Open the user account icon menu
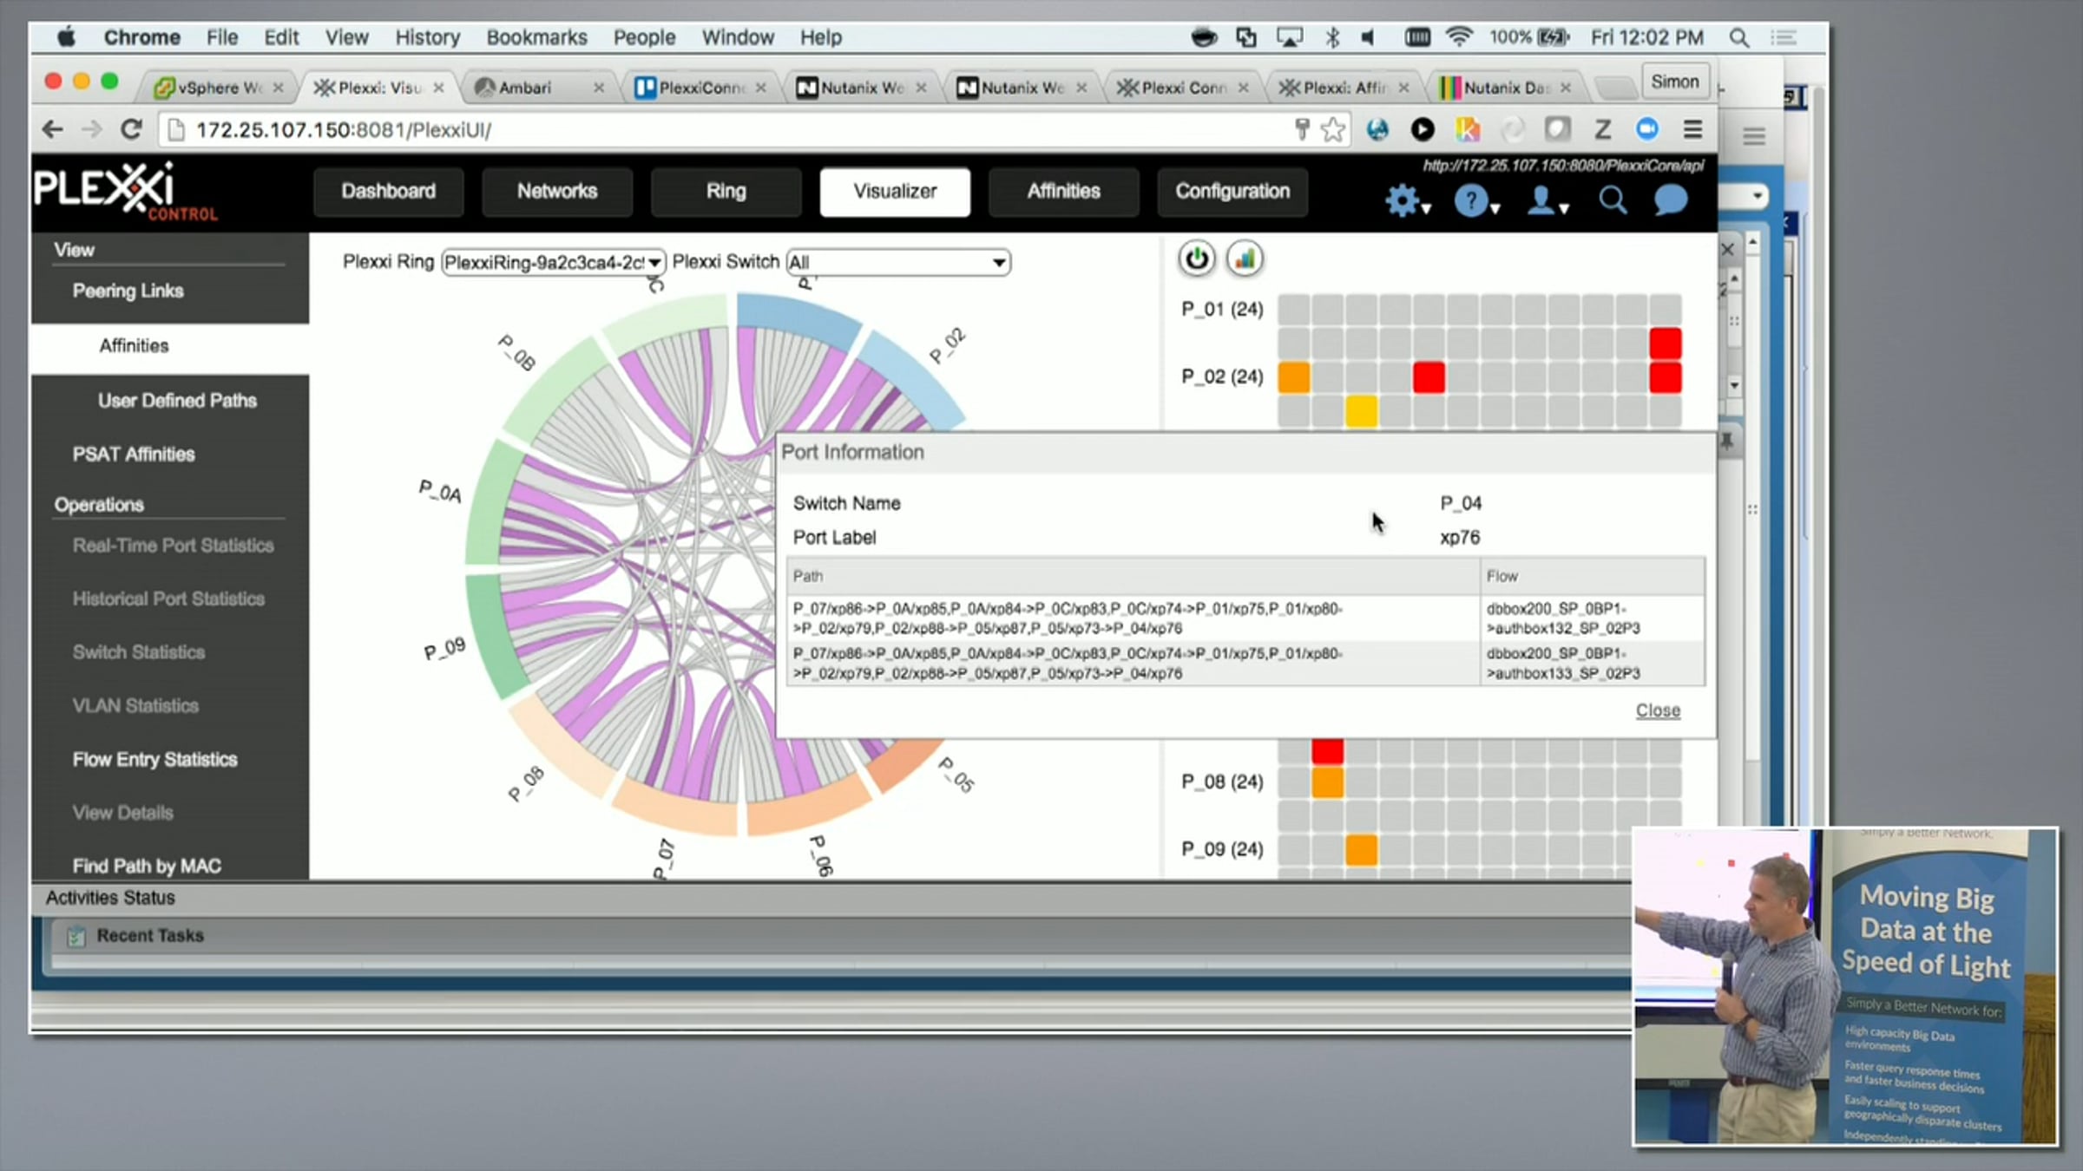 pos(1547,201)
